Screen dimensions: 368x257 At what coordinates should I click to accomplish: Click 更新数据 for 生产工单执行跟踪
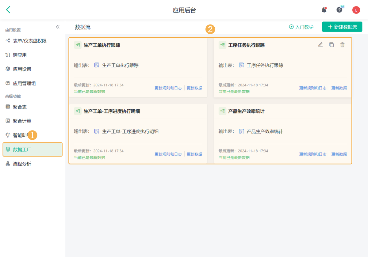pos(194,88)
